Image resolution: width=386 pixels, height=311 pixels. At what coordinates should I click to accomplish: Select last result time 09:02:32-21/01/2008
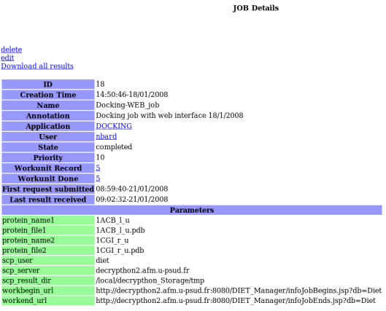(132, 200)
